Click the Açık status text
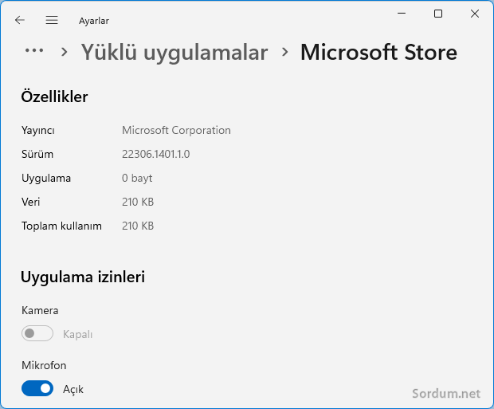The image size is (494, 409). (73, 389)
